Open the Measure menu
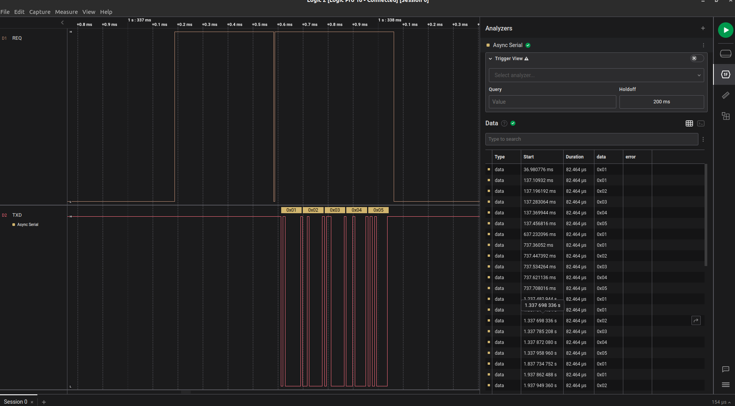Screen dimensions: 735x406 coord(66,12)
